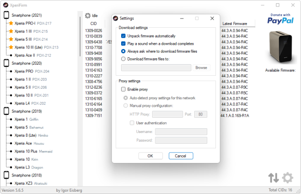Click firmware entry 44.3.A.0.87-R9C
301x194 pixels.
234,87
